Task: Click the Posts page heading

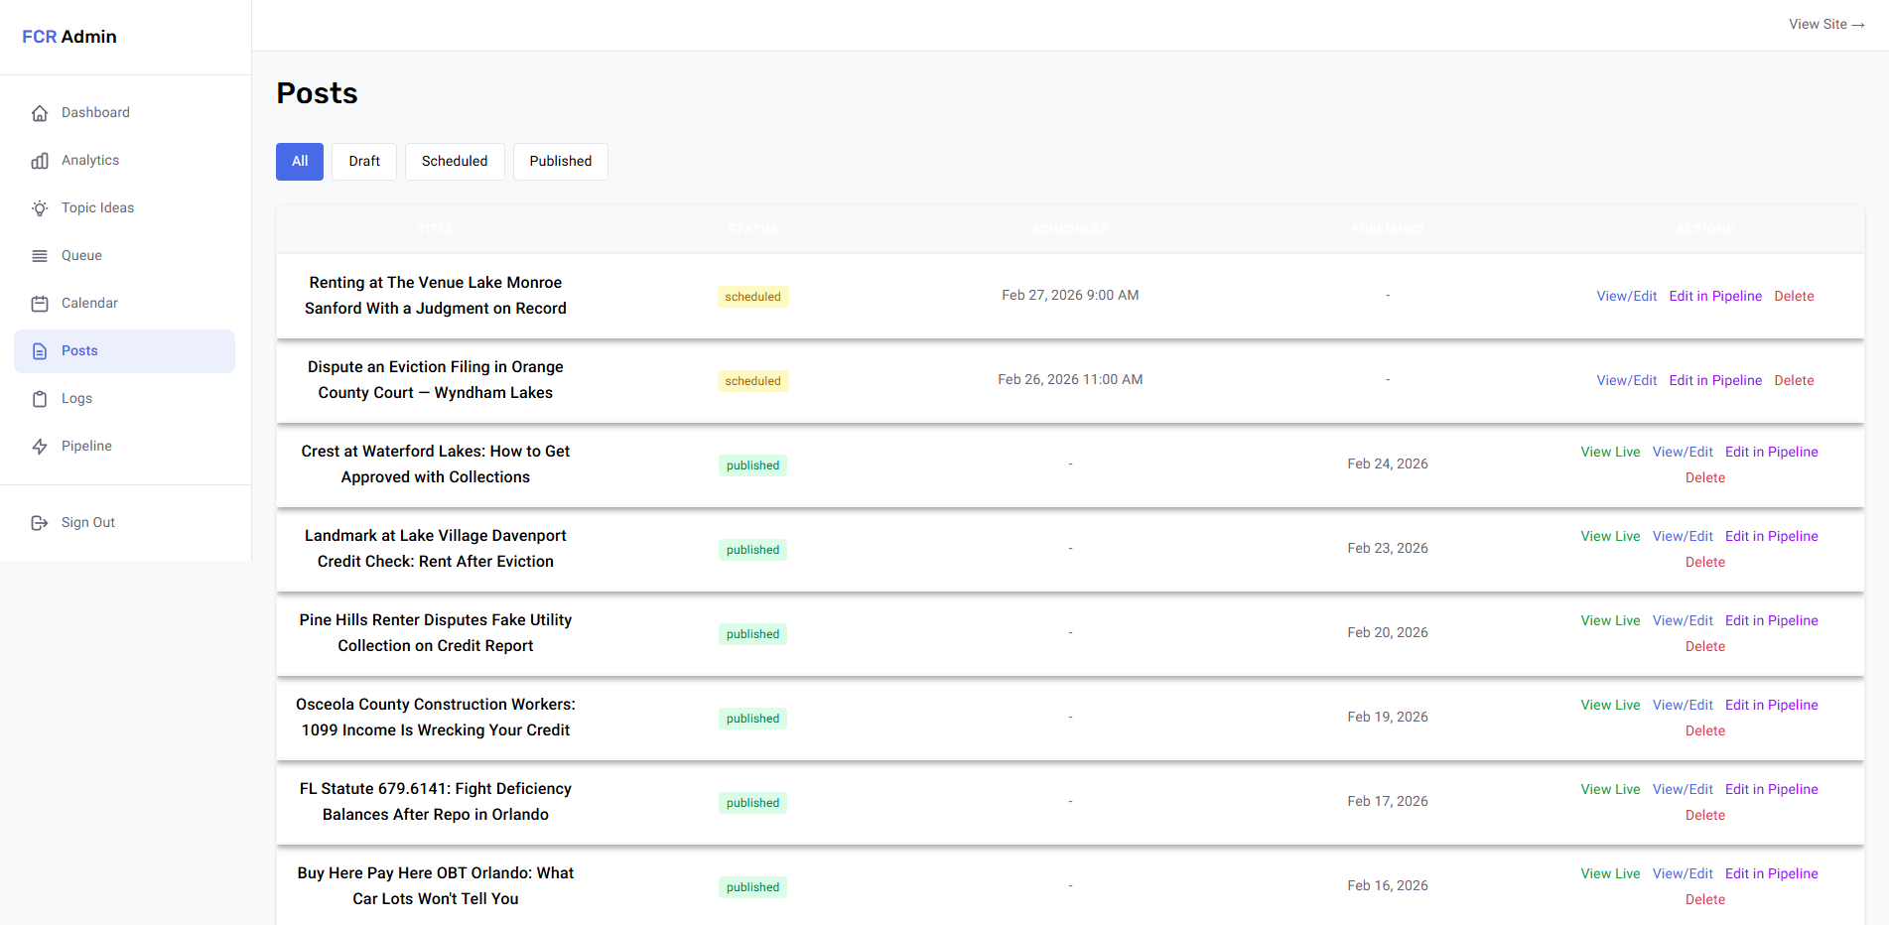Action: 317,93
